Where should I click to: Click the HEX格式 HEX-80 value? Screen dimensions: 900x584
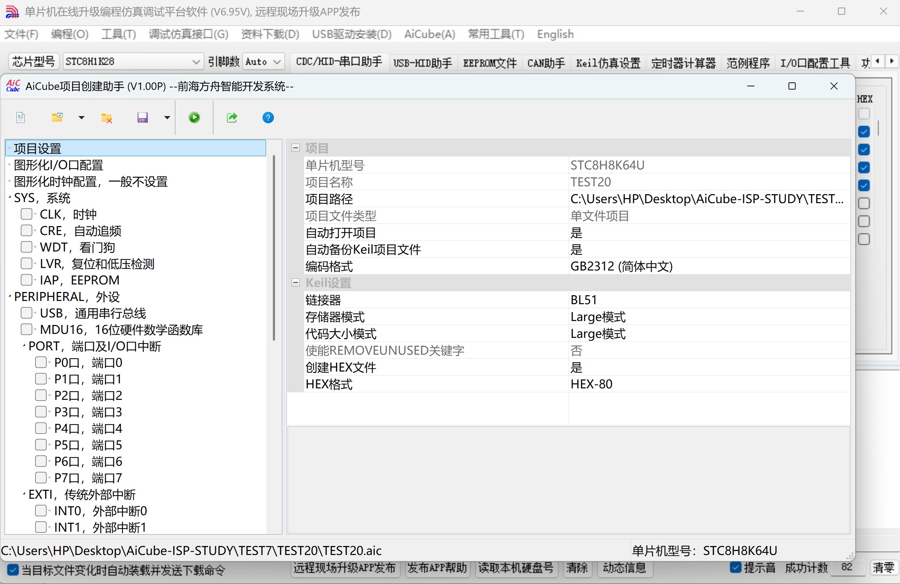(709, 384)
